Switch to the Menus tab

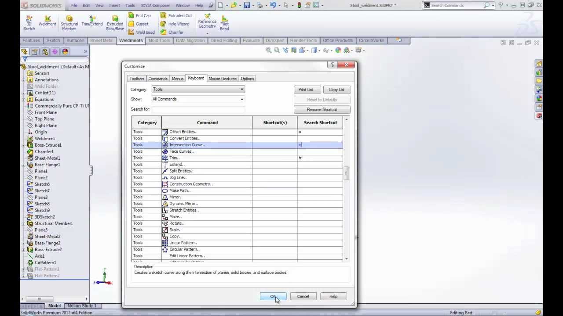(178, 79)
